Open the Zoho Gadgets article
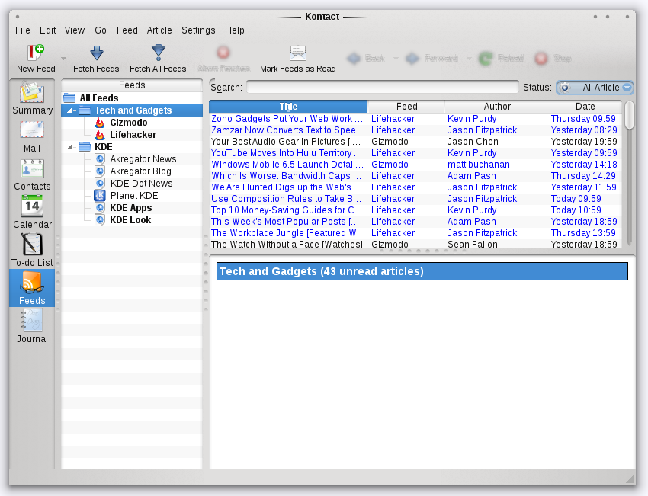The height and width of the screenshot is (496, 648). click(287, 119)
